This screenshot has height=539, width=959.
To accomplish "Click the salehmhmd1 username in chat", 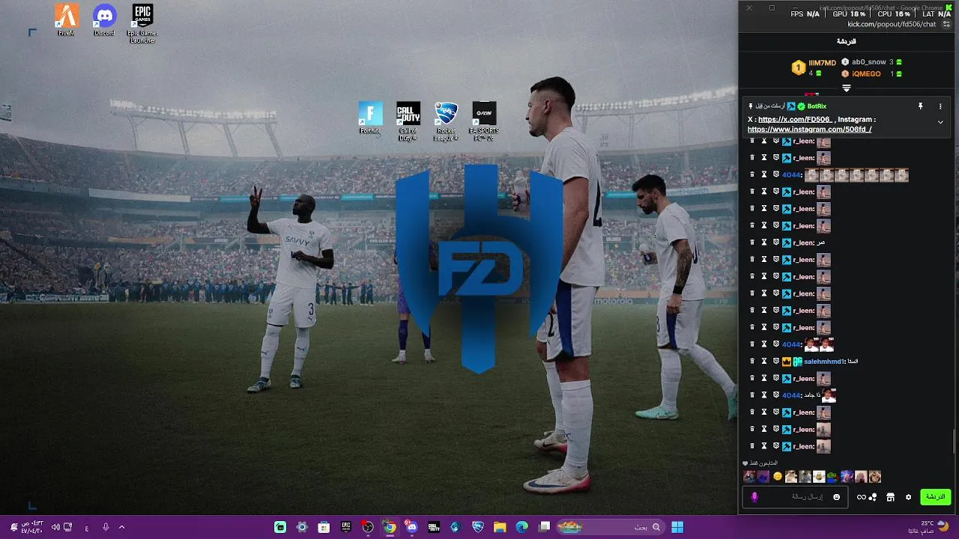I will tap(824, 362).
